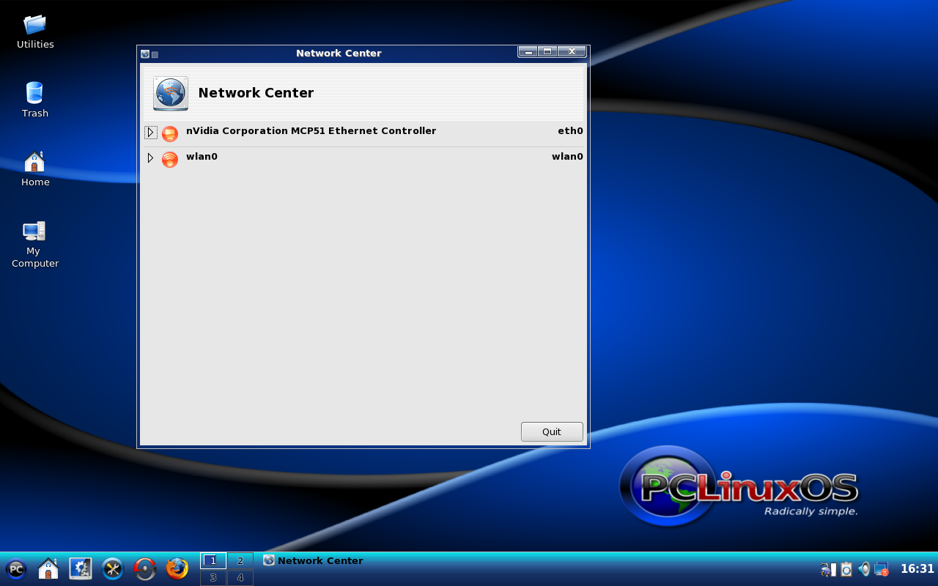Screen dimensions: 938x586
Task: Open the clipboard manager tray icon
Action: (846, 569)
